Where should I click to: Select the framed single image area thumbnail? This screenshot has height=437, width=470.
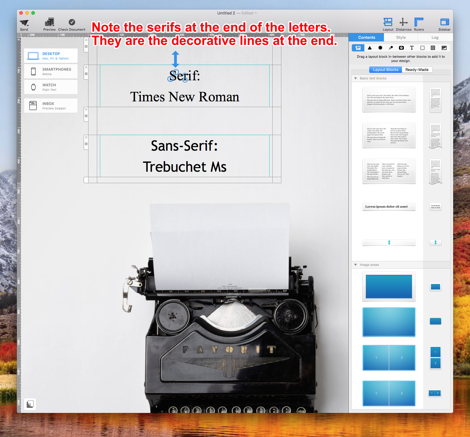coord(389,286)
